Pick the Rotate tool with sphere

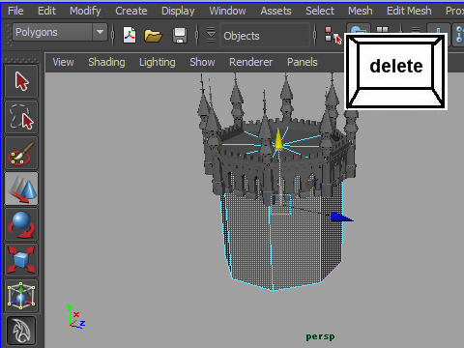[21, 224]
